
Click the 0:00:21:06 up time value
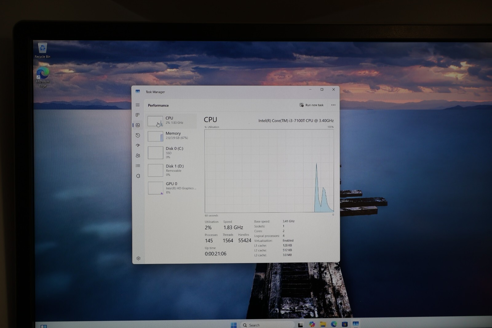click(216, 254)
